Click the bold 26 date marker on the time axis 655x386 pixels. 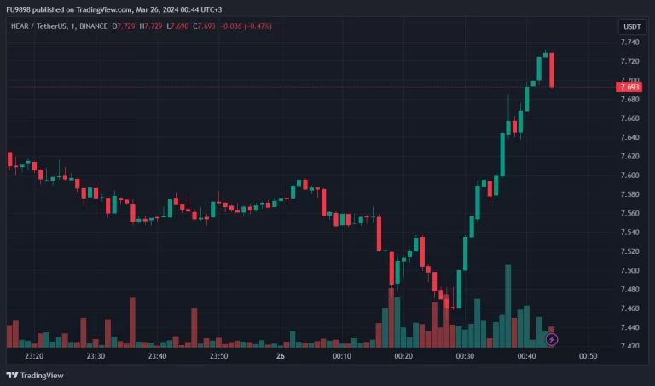[x=281, y=357]
